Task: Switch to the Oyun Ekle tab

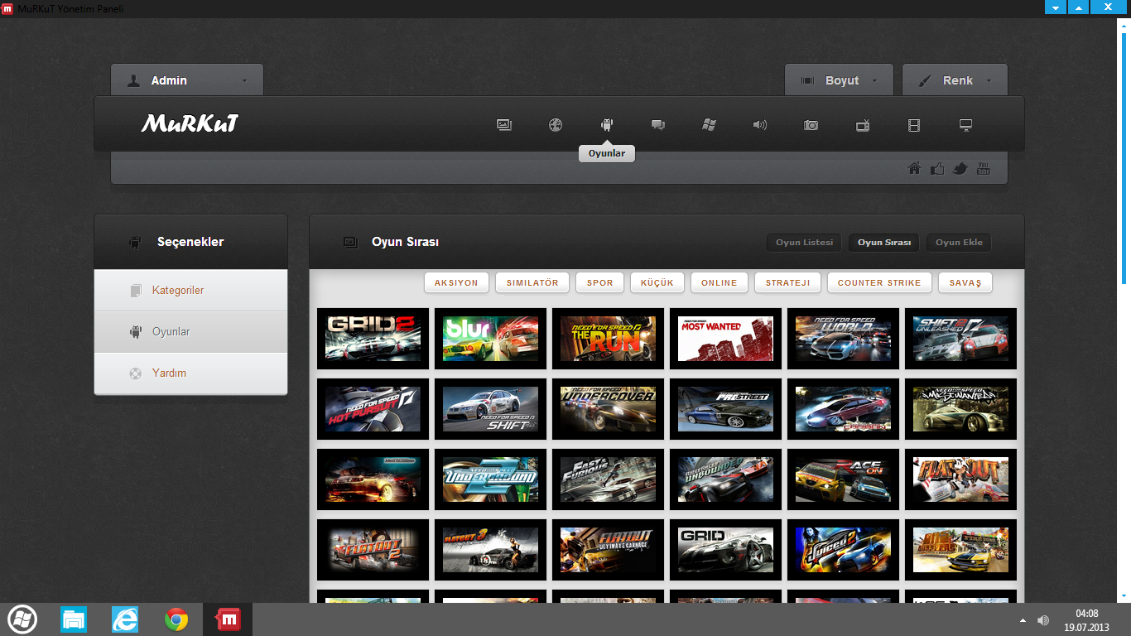Action: tap(959, 243)
